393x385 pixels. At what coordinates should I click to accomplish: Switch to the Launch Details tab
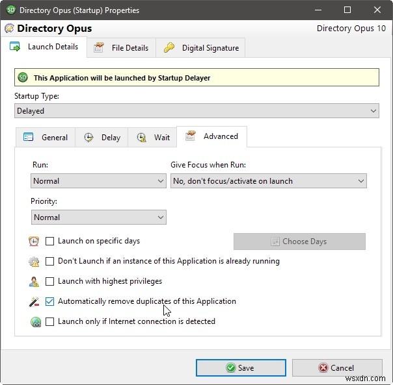pyautogui.click(x=44, y=47)
